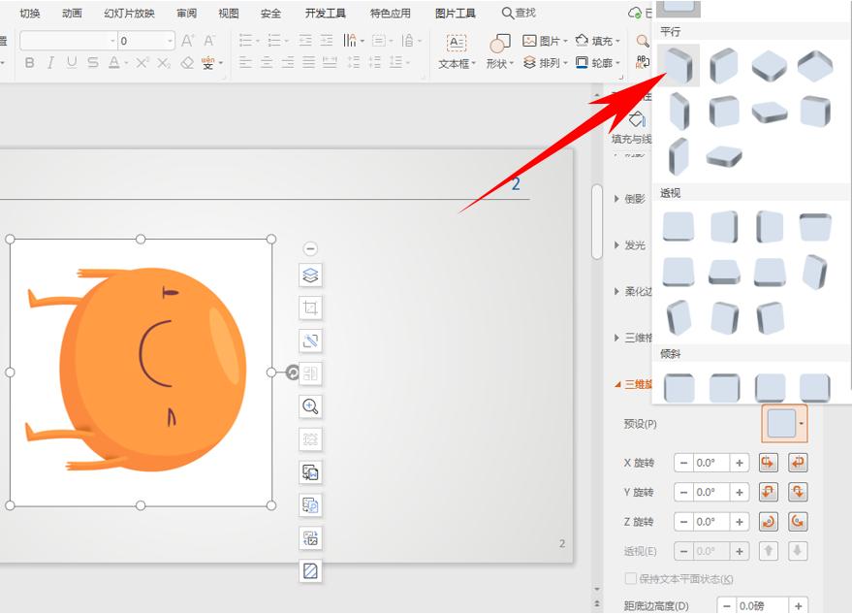
Task: Click the strikethrough S formatting icon
Action: [x=92, y=63]
